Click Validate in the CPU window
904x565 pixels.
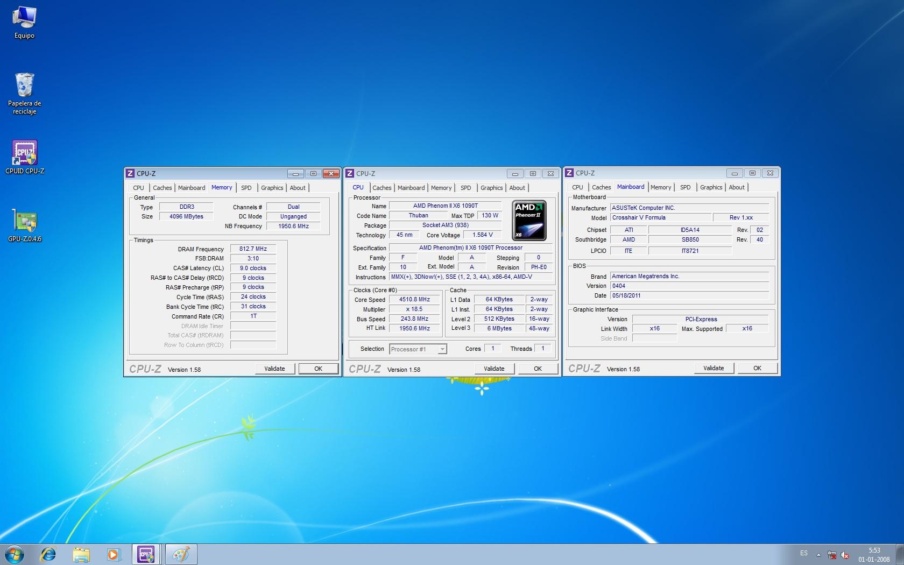[494, 369]
